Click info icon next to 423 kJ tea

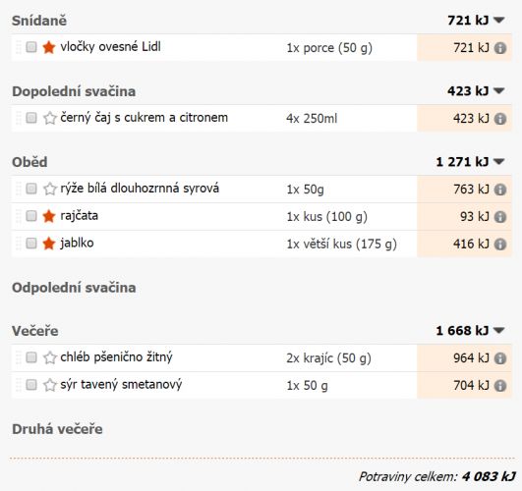coord(500,119)
